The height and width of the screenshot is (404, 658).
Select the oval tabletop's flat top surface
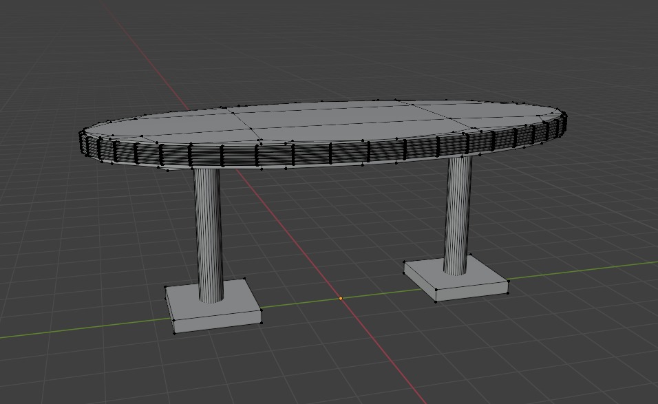323,121
